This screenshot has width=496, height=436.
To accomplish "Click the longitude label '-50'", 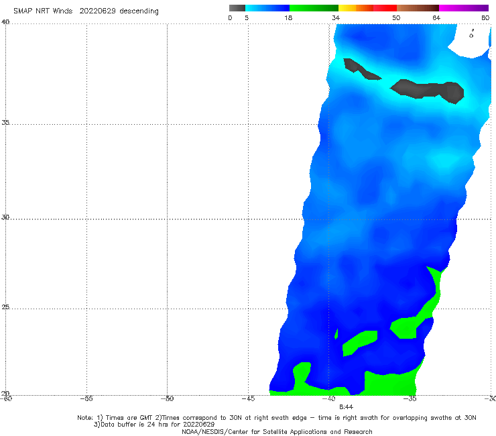I will 167,398.
